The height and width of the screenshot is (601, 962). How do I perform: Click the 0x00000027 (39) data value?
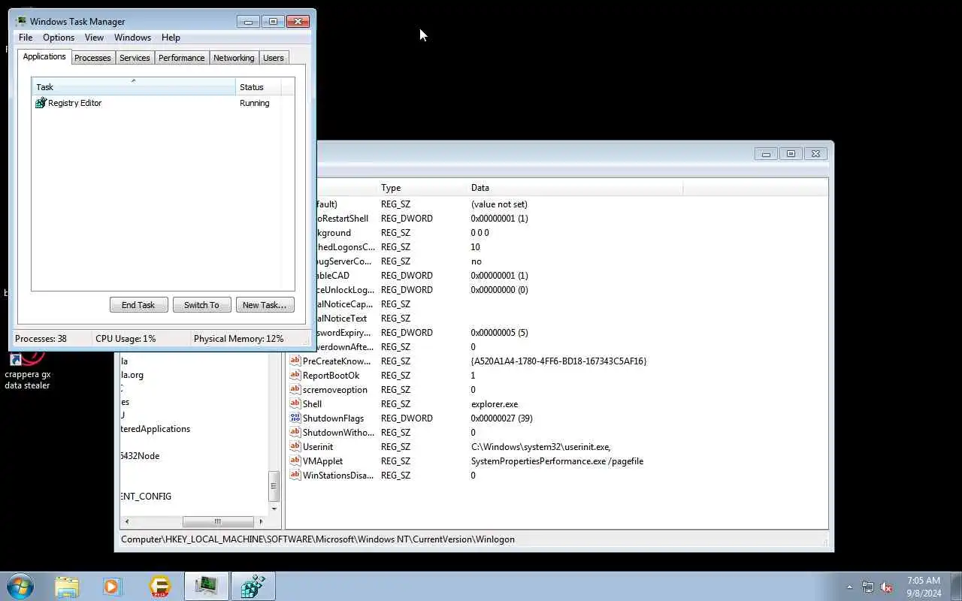501,418
